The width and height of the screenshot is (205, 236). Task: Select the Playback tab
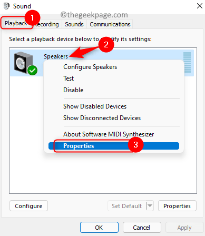pos(16,23)
